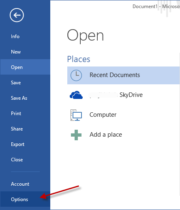180x210 pixels.
Task: Select the Computer label
Action: (x=103, y=115)
